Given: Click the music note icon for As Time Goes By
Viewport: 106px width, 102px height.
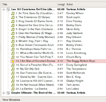Looking at the screenshot, I should click(13, 13).
